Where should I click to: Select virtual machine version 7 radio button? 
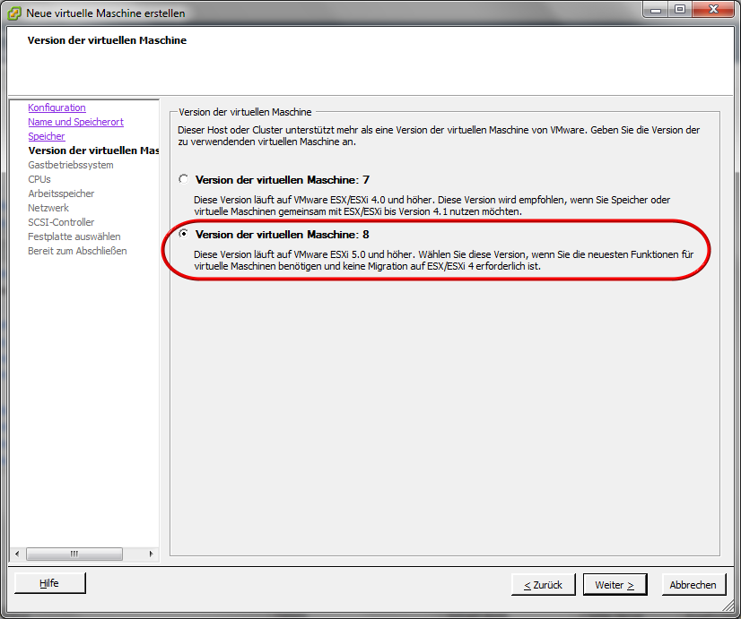pos(184,179)
